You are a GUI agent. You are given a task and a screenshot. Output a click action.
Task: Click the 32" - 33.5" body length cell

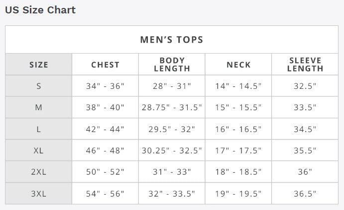click(172, 194)
